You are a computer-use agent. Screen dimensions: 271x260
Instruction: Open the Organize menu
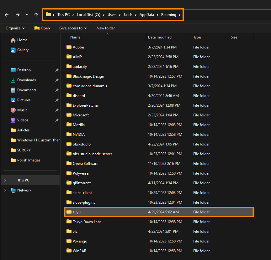(15, 28)
